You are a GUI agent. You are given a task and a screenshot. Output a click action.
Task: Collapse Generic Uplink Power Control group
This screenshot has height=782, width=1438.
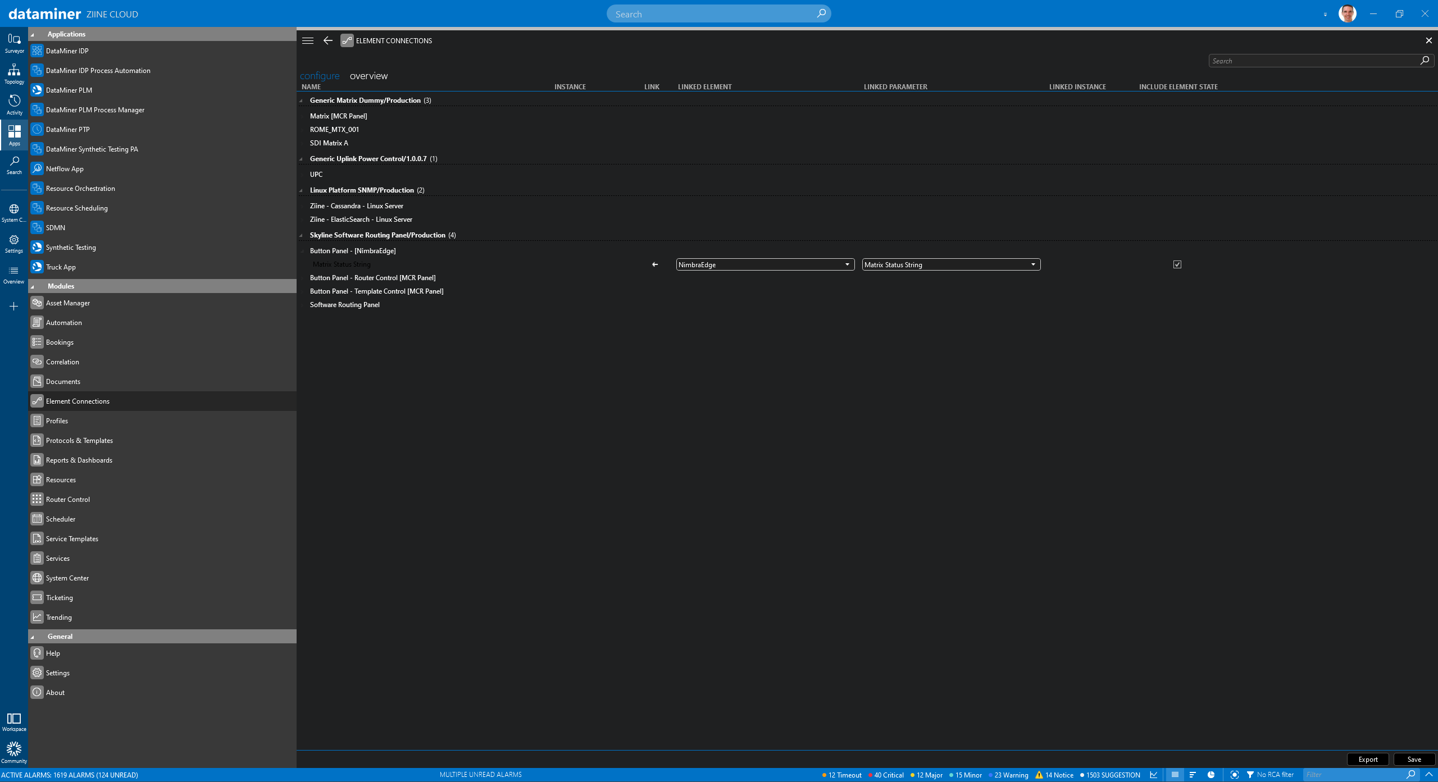[301, 159]
